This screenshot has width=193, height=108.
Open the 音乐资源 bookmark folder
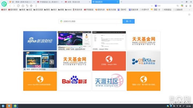38,10
